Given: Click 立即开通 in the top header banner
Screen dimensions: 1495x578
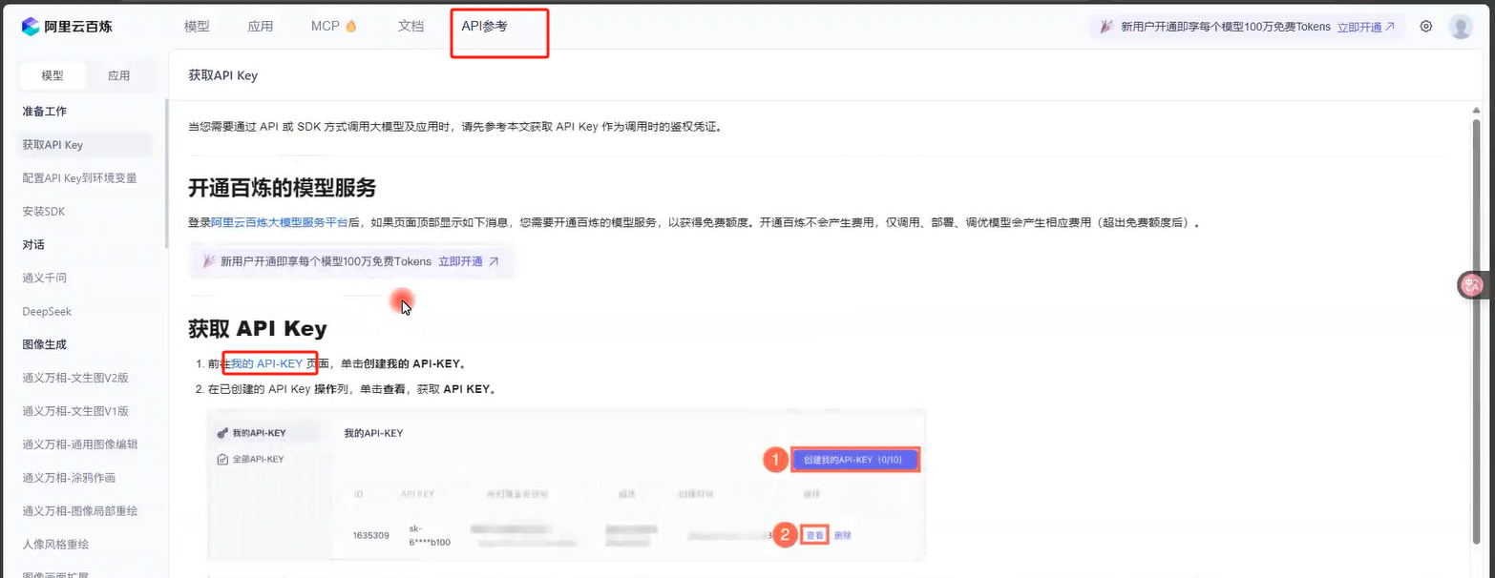Looking at the screenshot, I should [x=1366, y=27].
